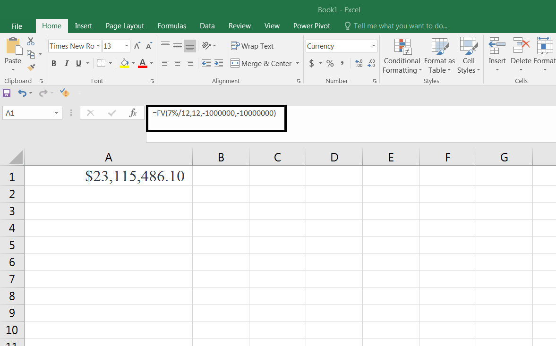Toggle Wrap Text for the cell

[252, 46]
